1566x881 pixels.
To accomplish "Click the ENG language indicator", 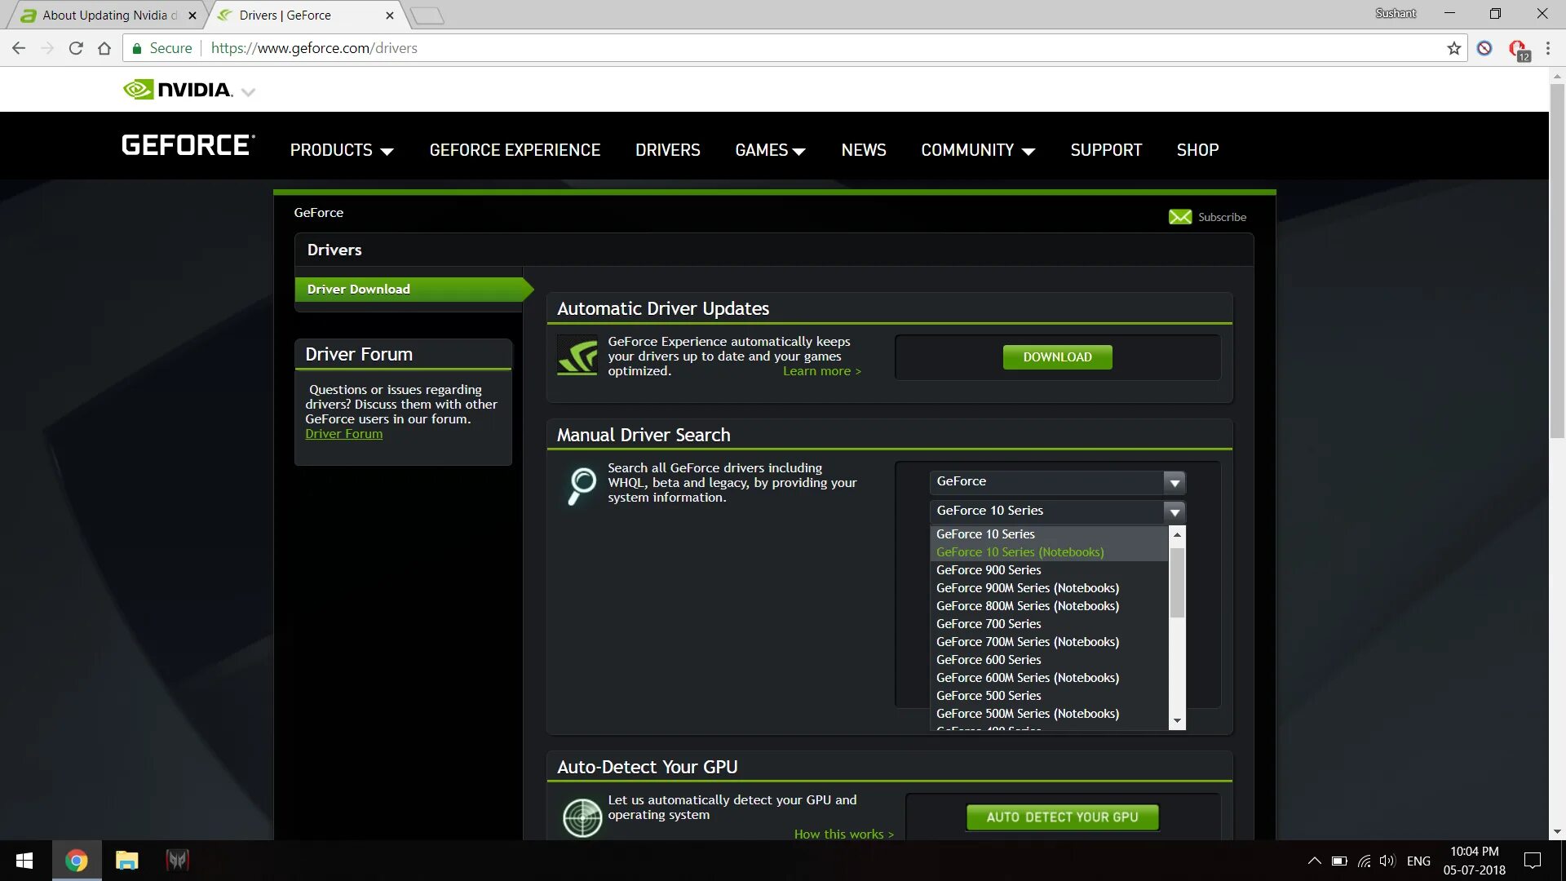I will [1418, 861].
